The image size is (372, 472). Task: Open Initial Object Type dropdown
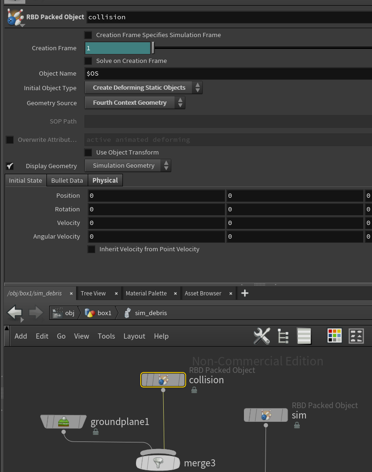click(x=144, y=88)
